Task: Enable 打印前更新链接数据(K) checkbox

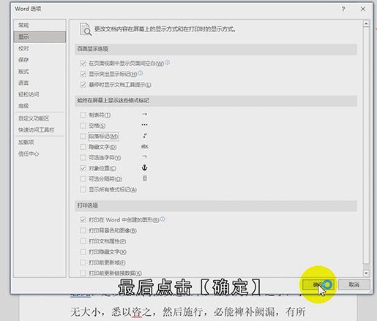Action: pyautogui.click(x=83, y=273)
